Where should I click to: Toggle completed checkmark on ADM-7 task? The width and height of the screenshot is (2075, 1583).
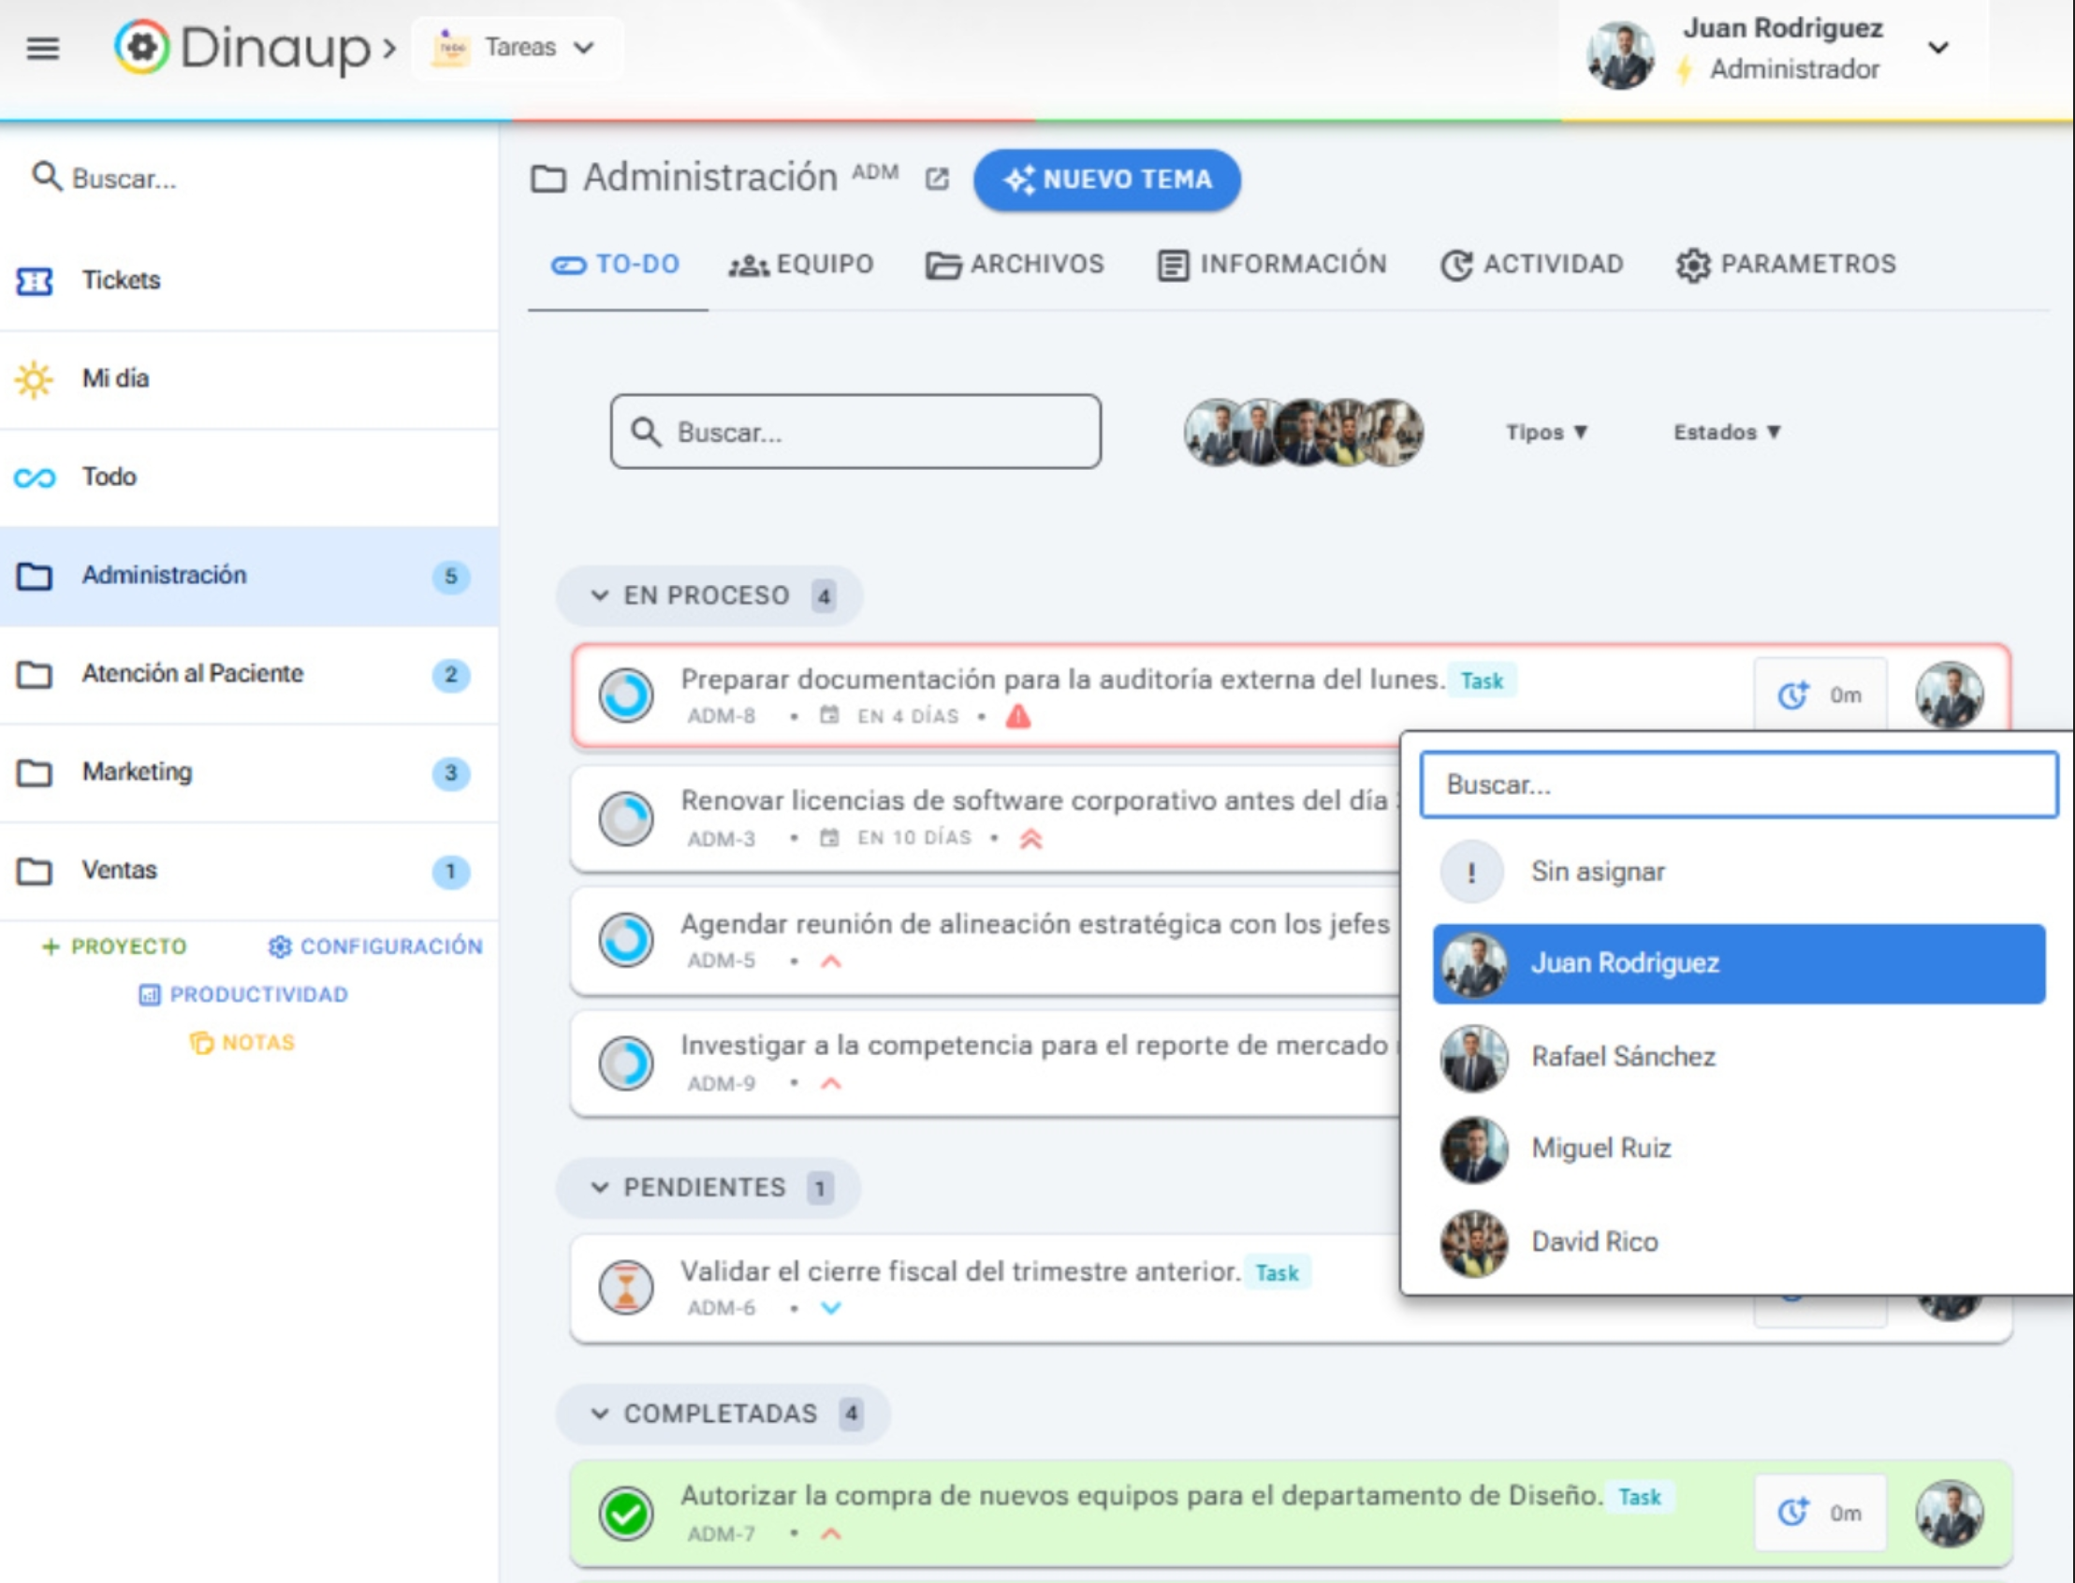626,1514
